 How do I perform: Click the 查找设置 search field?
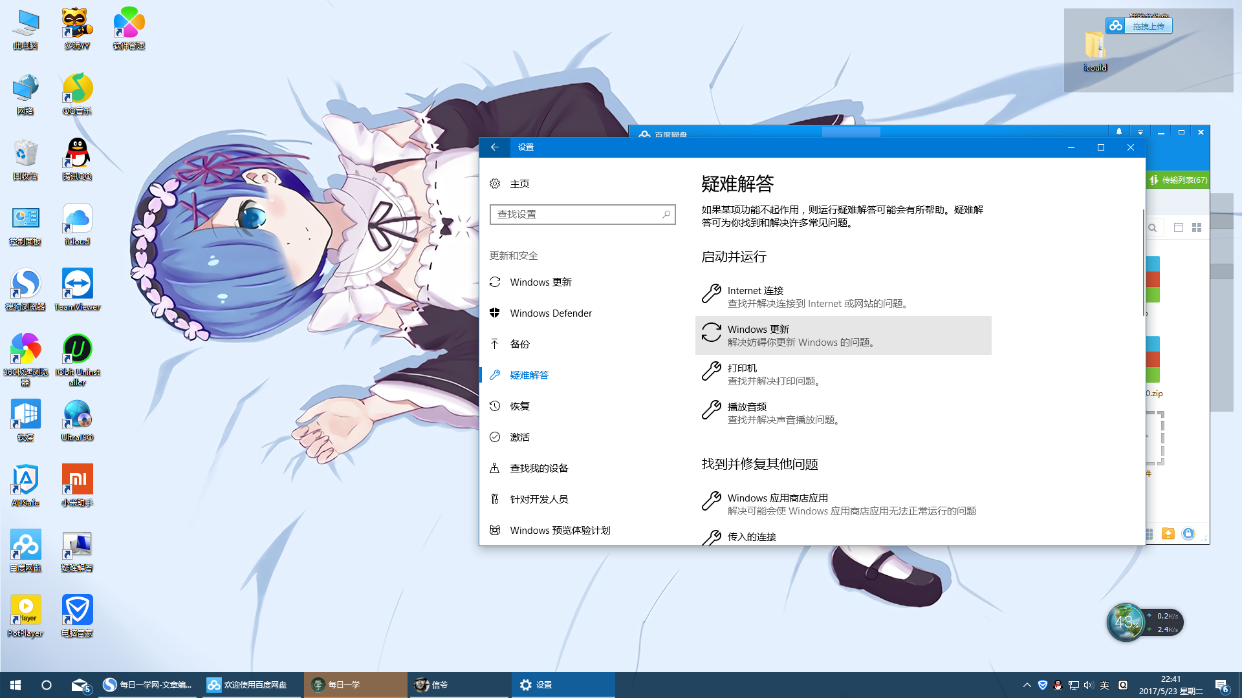click(x=582, y=215)
